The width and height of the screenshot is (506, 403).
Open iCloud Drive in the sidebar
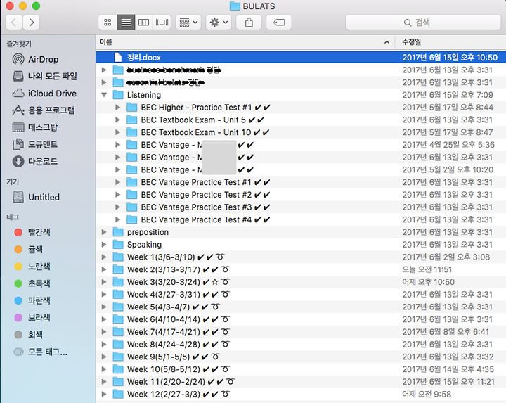(44, 94)
